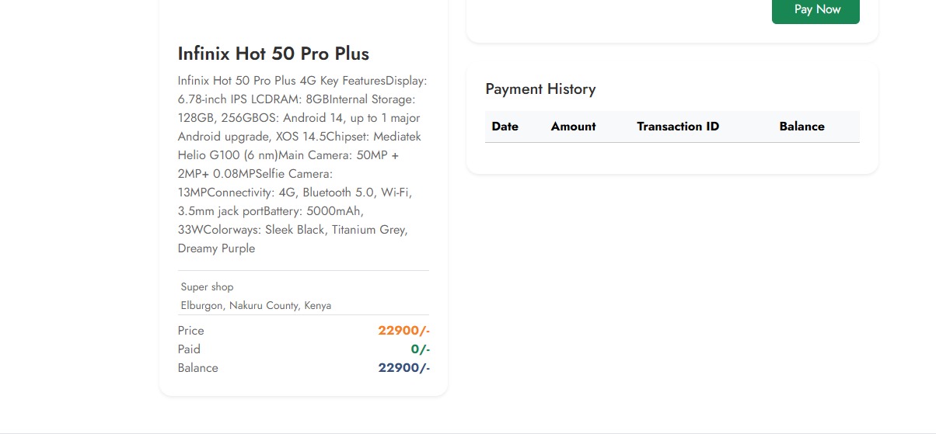Click the Elburgon, Nakuru County location text
The height and width of the screenshot is (434, 936).
click(256, 306)
